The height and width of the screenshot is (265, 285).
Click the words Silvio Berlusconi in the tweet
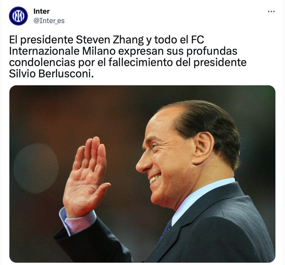click(x=51, y=74)
